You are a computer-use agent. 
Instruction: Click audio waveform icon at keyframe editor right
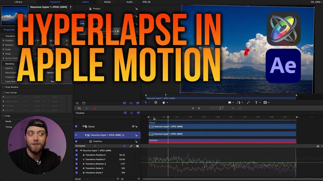pos(318,146)
